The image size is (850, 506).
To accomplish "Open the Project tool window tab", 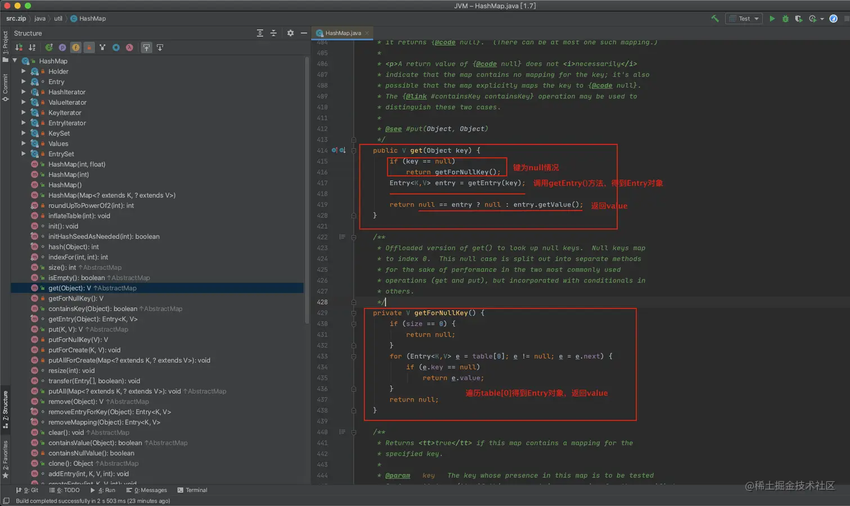I will (5, 47).
